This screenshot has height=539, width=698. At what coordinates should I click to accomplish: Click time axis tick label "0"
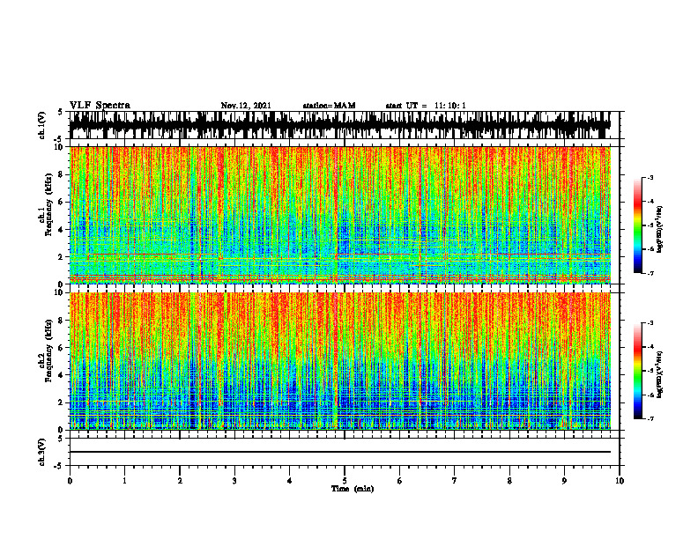70,481
